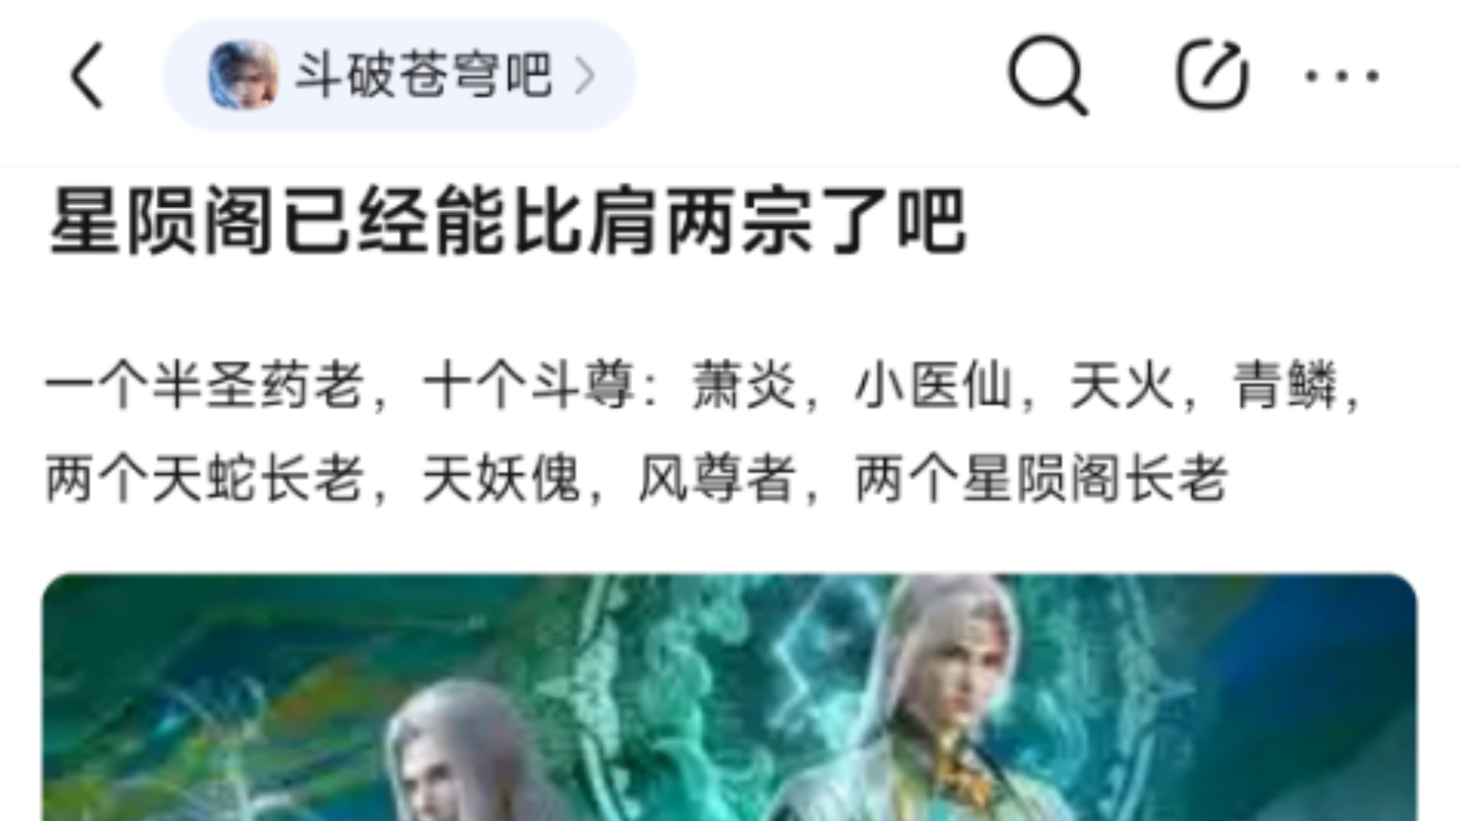Image resolution: width=1459 pixels, height=821 pixels.
Task: Open the three-dot more options menu
Action: click(1342, 75)
